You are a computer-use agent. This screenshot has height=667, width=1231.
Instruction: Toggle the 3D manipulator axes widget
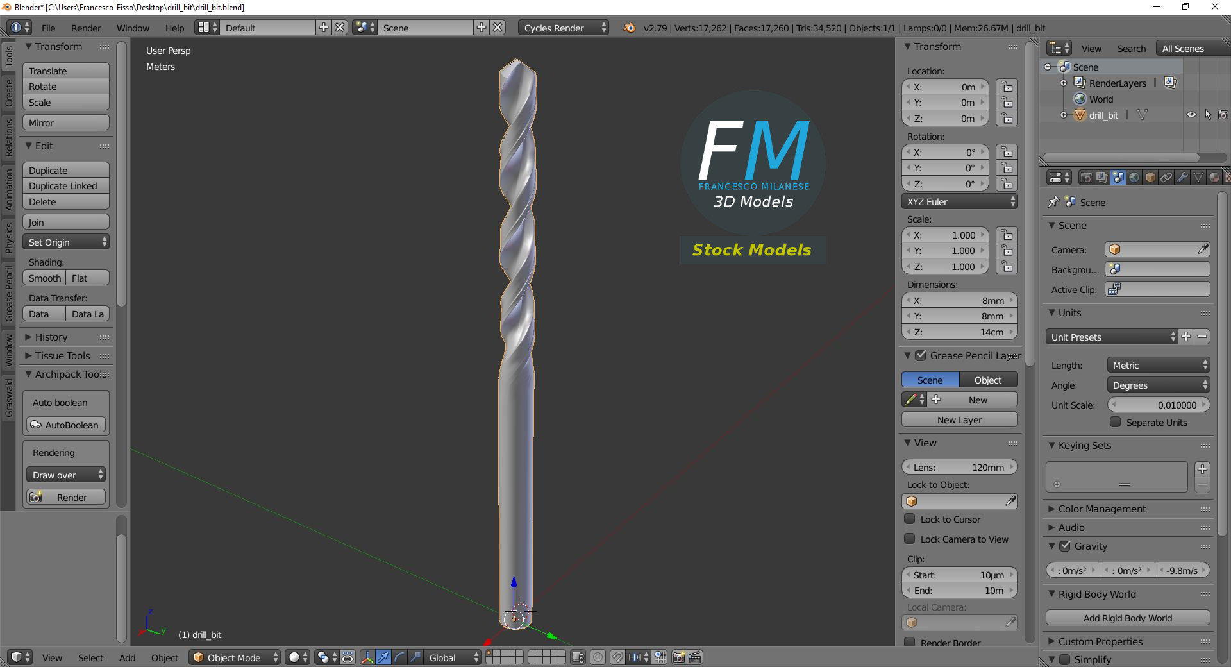click(x=367, y=657)
